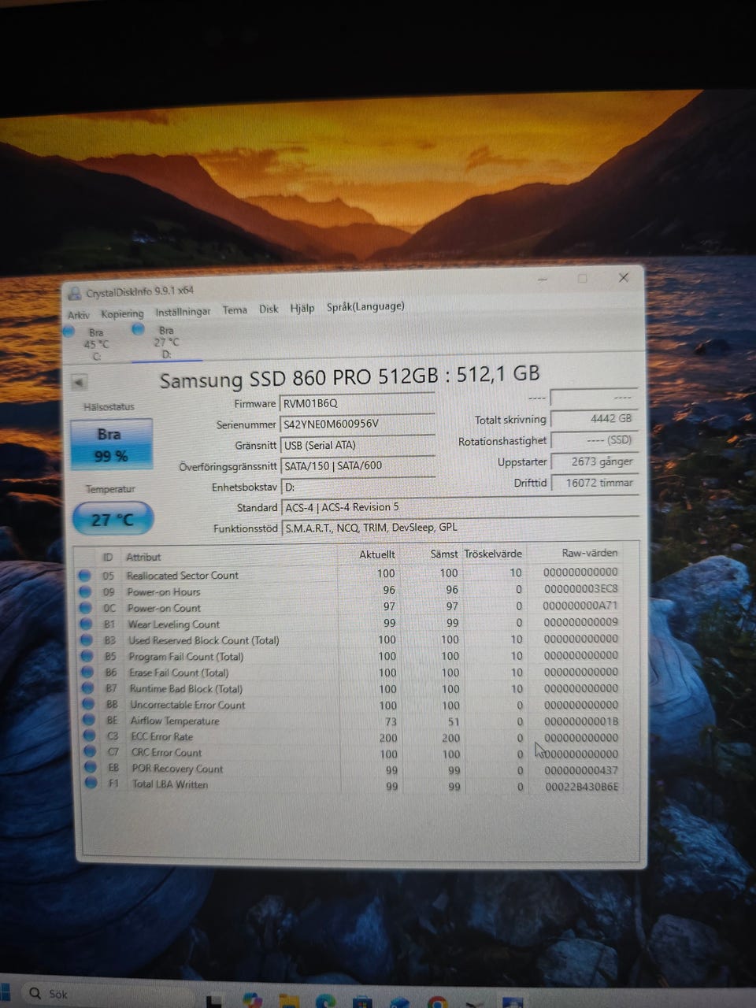Open the Disk menu

click(269, 309)
